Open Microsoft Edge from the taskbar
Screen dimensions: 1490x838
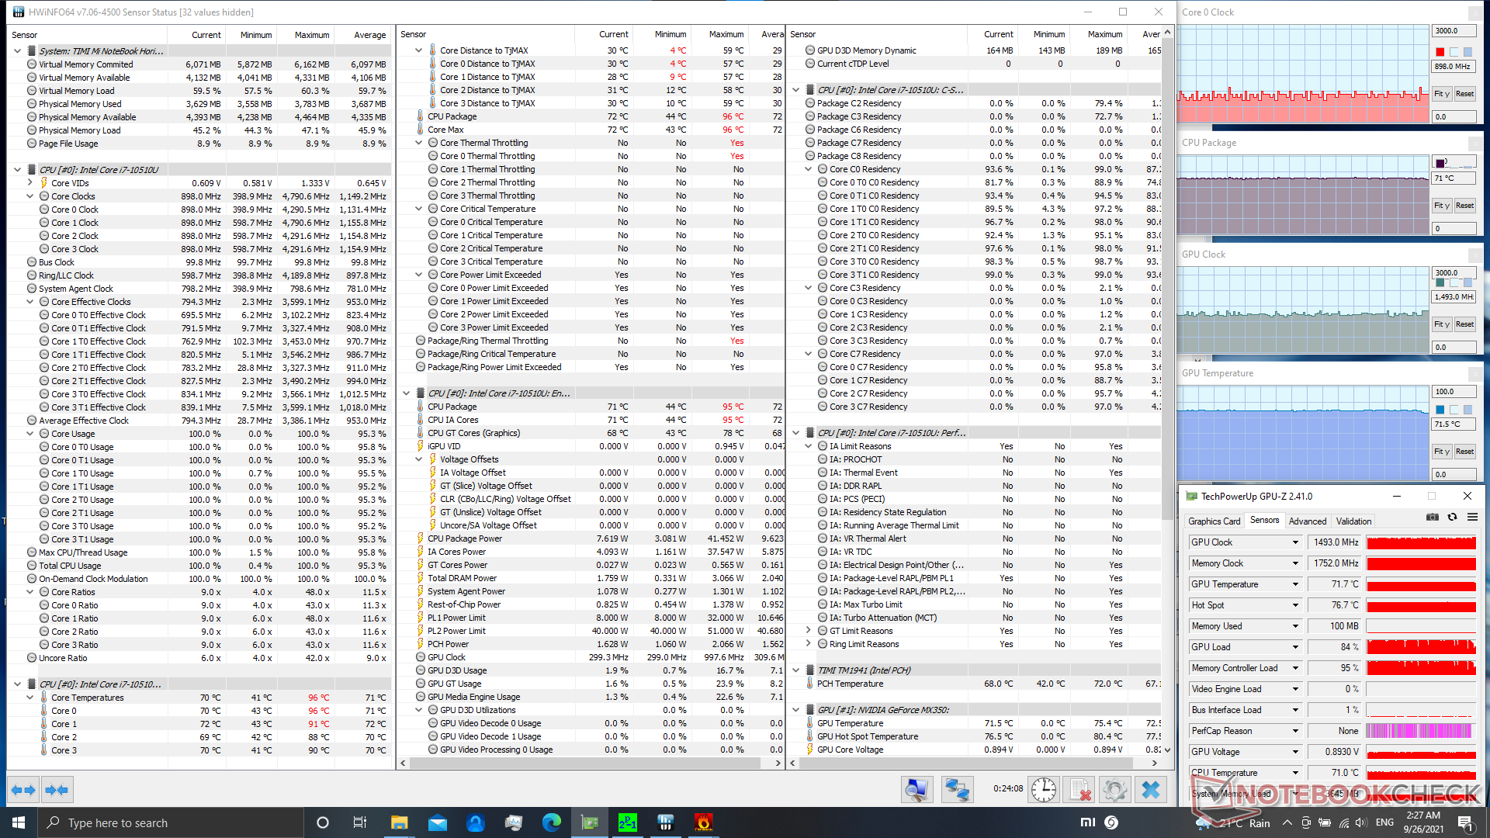552,822
